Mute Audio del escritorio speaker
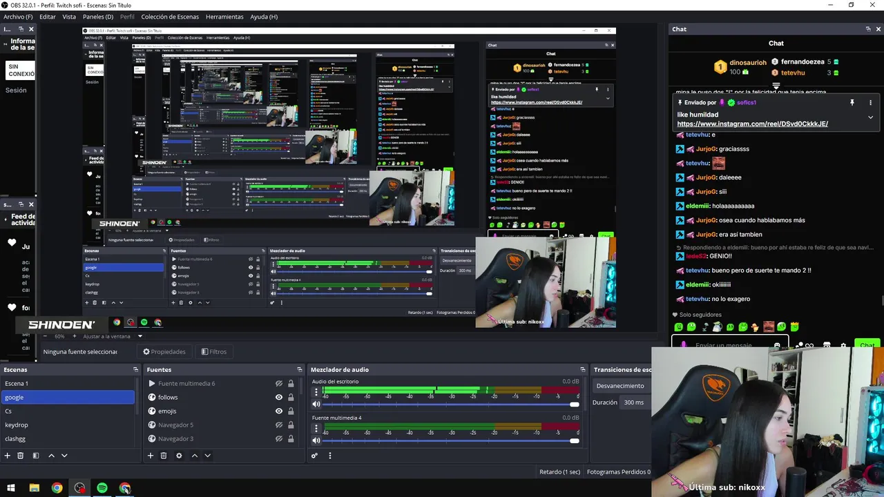 (x=316, y=405)
